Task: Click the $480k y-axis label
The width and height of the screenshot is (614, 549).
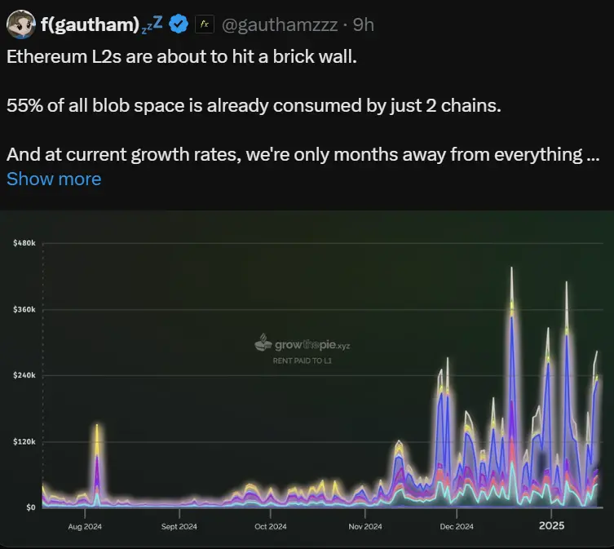Action: (23, 243)
